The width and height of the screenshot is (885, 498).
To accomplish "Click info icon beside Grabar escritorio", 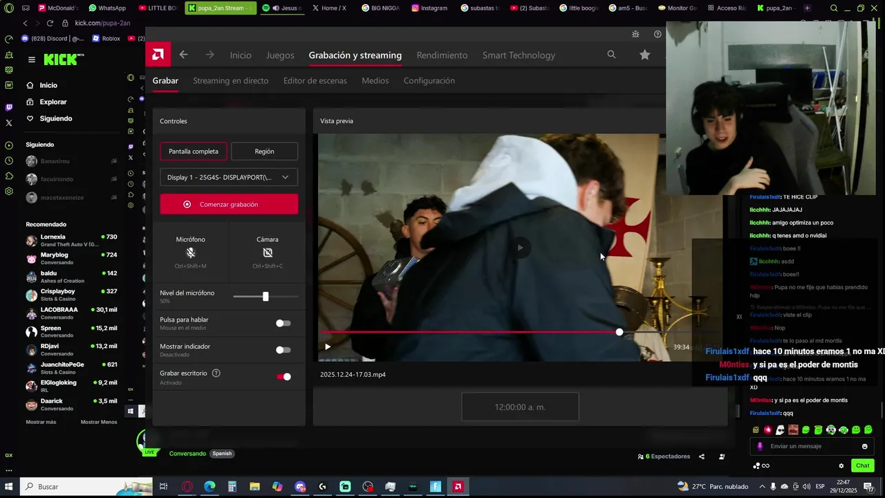I will click(216, 373).
